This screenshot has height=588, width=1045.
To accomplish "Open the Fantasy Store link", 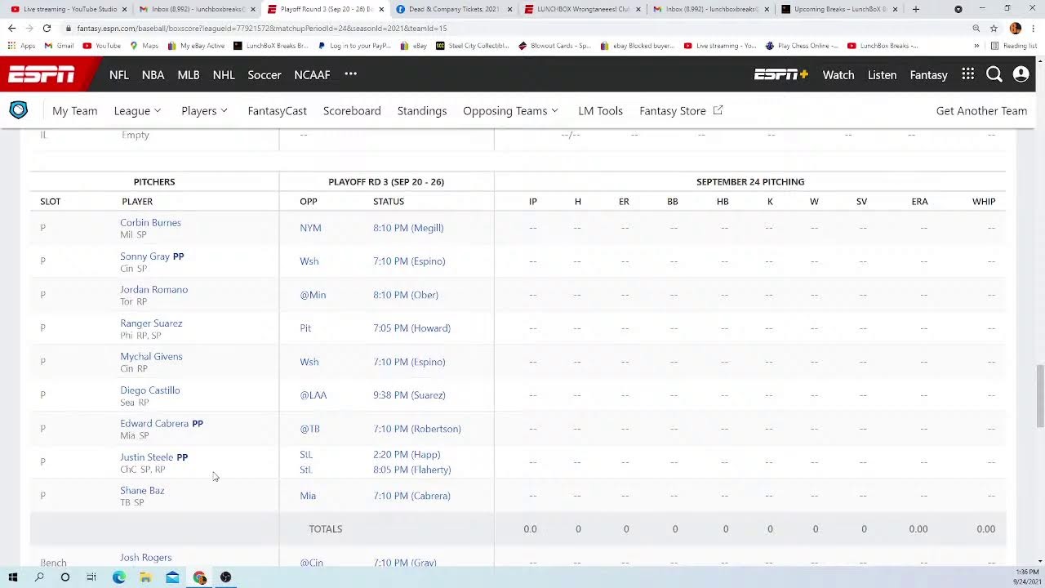I will pyautogui.click(x=681, y=110).
